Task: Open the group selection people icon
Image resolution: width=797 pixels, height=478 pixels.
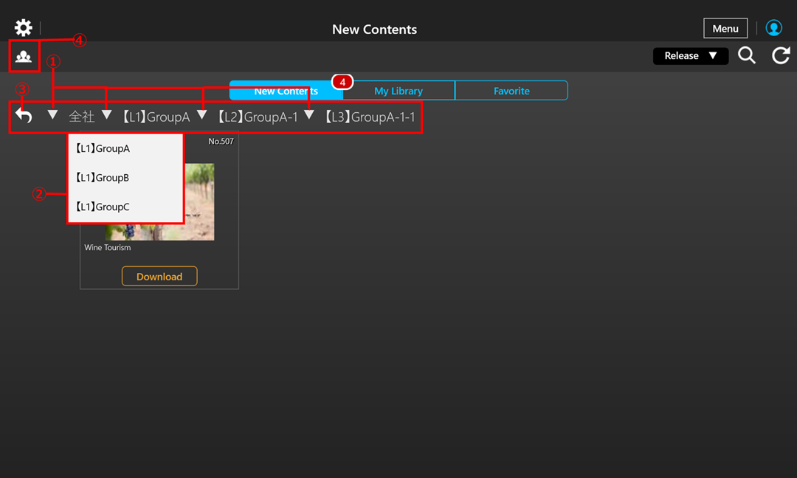Action: pyautogui.click(x=24, y=56)
